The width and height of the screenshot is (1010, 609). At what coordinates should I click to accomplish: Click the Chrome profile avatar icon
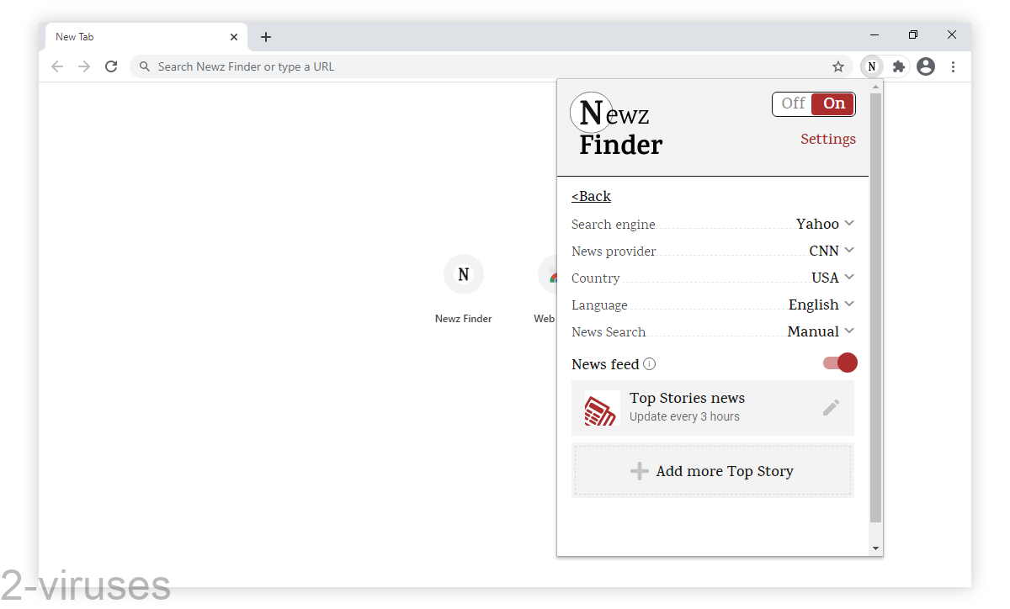pos(926,66)
